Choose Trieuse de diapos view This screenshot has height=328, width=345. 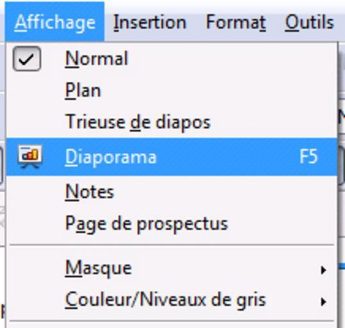click(172, 122)
